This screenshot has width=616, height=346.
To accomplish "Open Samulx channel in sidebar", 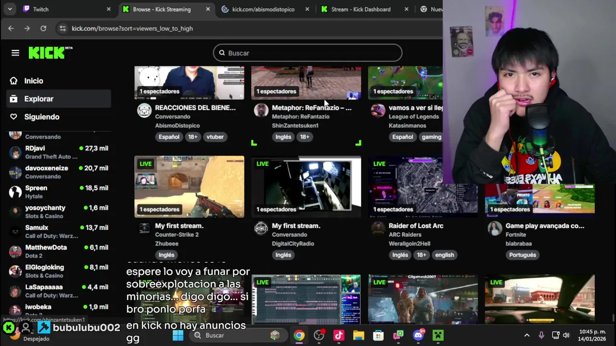I will pos(59,232).
